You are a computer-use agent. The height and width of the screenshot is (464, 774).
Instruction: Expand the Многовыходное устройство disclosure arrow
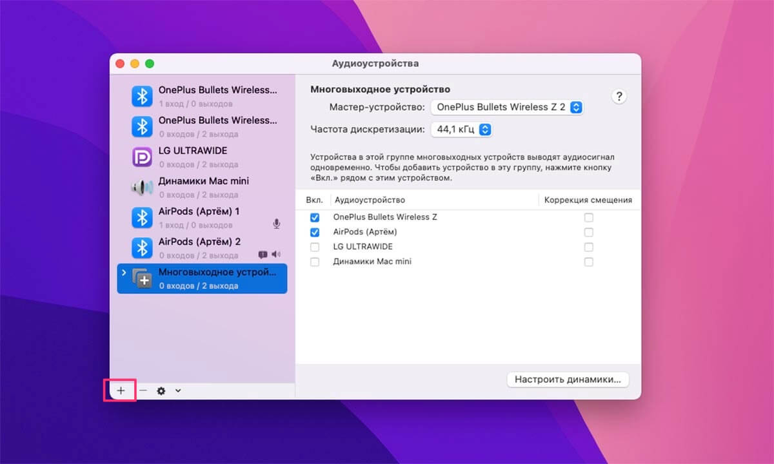[x=124, y=273]
